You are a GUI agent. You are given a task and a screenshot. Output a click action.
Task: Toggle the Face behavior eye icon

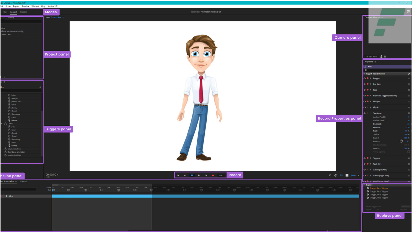[365, 90]
